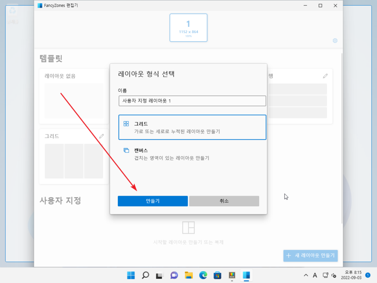Click the layout name input field
The width and height of the screenshot is (377, 283).
[192, 101]
